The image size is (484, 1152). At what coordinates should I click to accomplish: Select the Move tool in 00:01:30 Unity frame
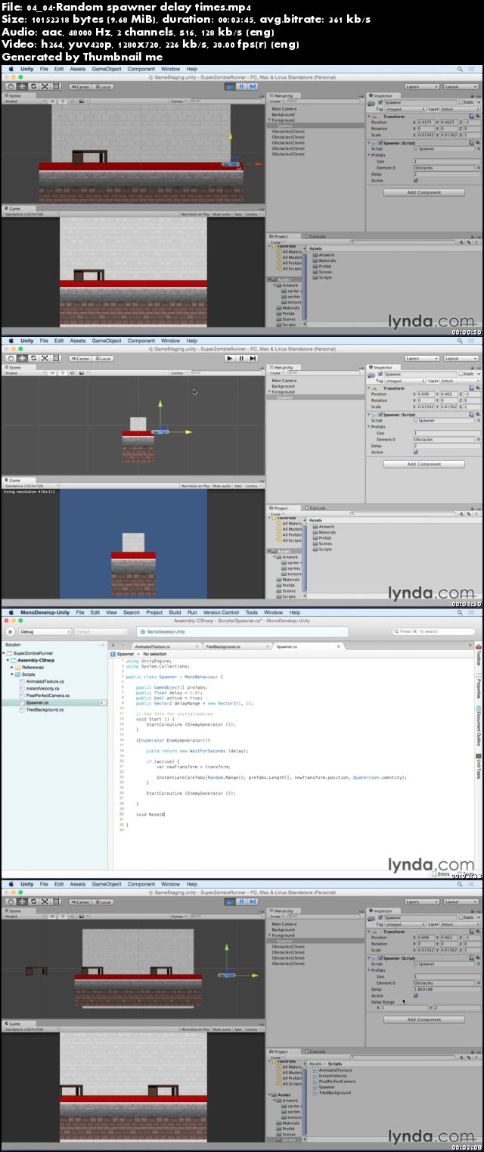tap(22, 358)
